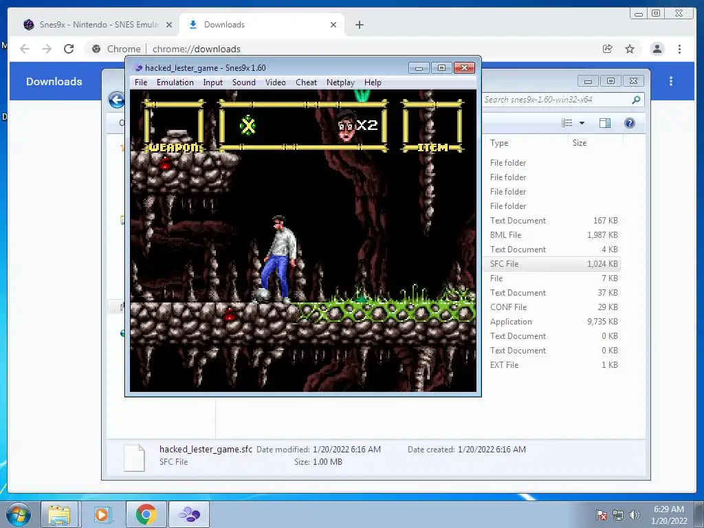Click the search magnifier icon in Explorer
The image size is (704, 528).
pos(636,100)
